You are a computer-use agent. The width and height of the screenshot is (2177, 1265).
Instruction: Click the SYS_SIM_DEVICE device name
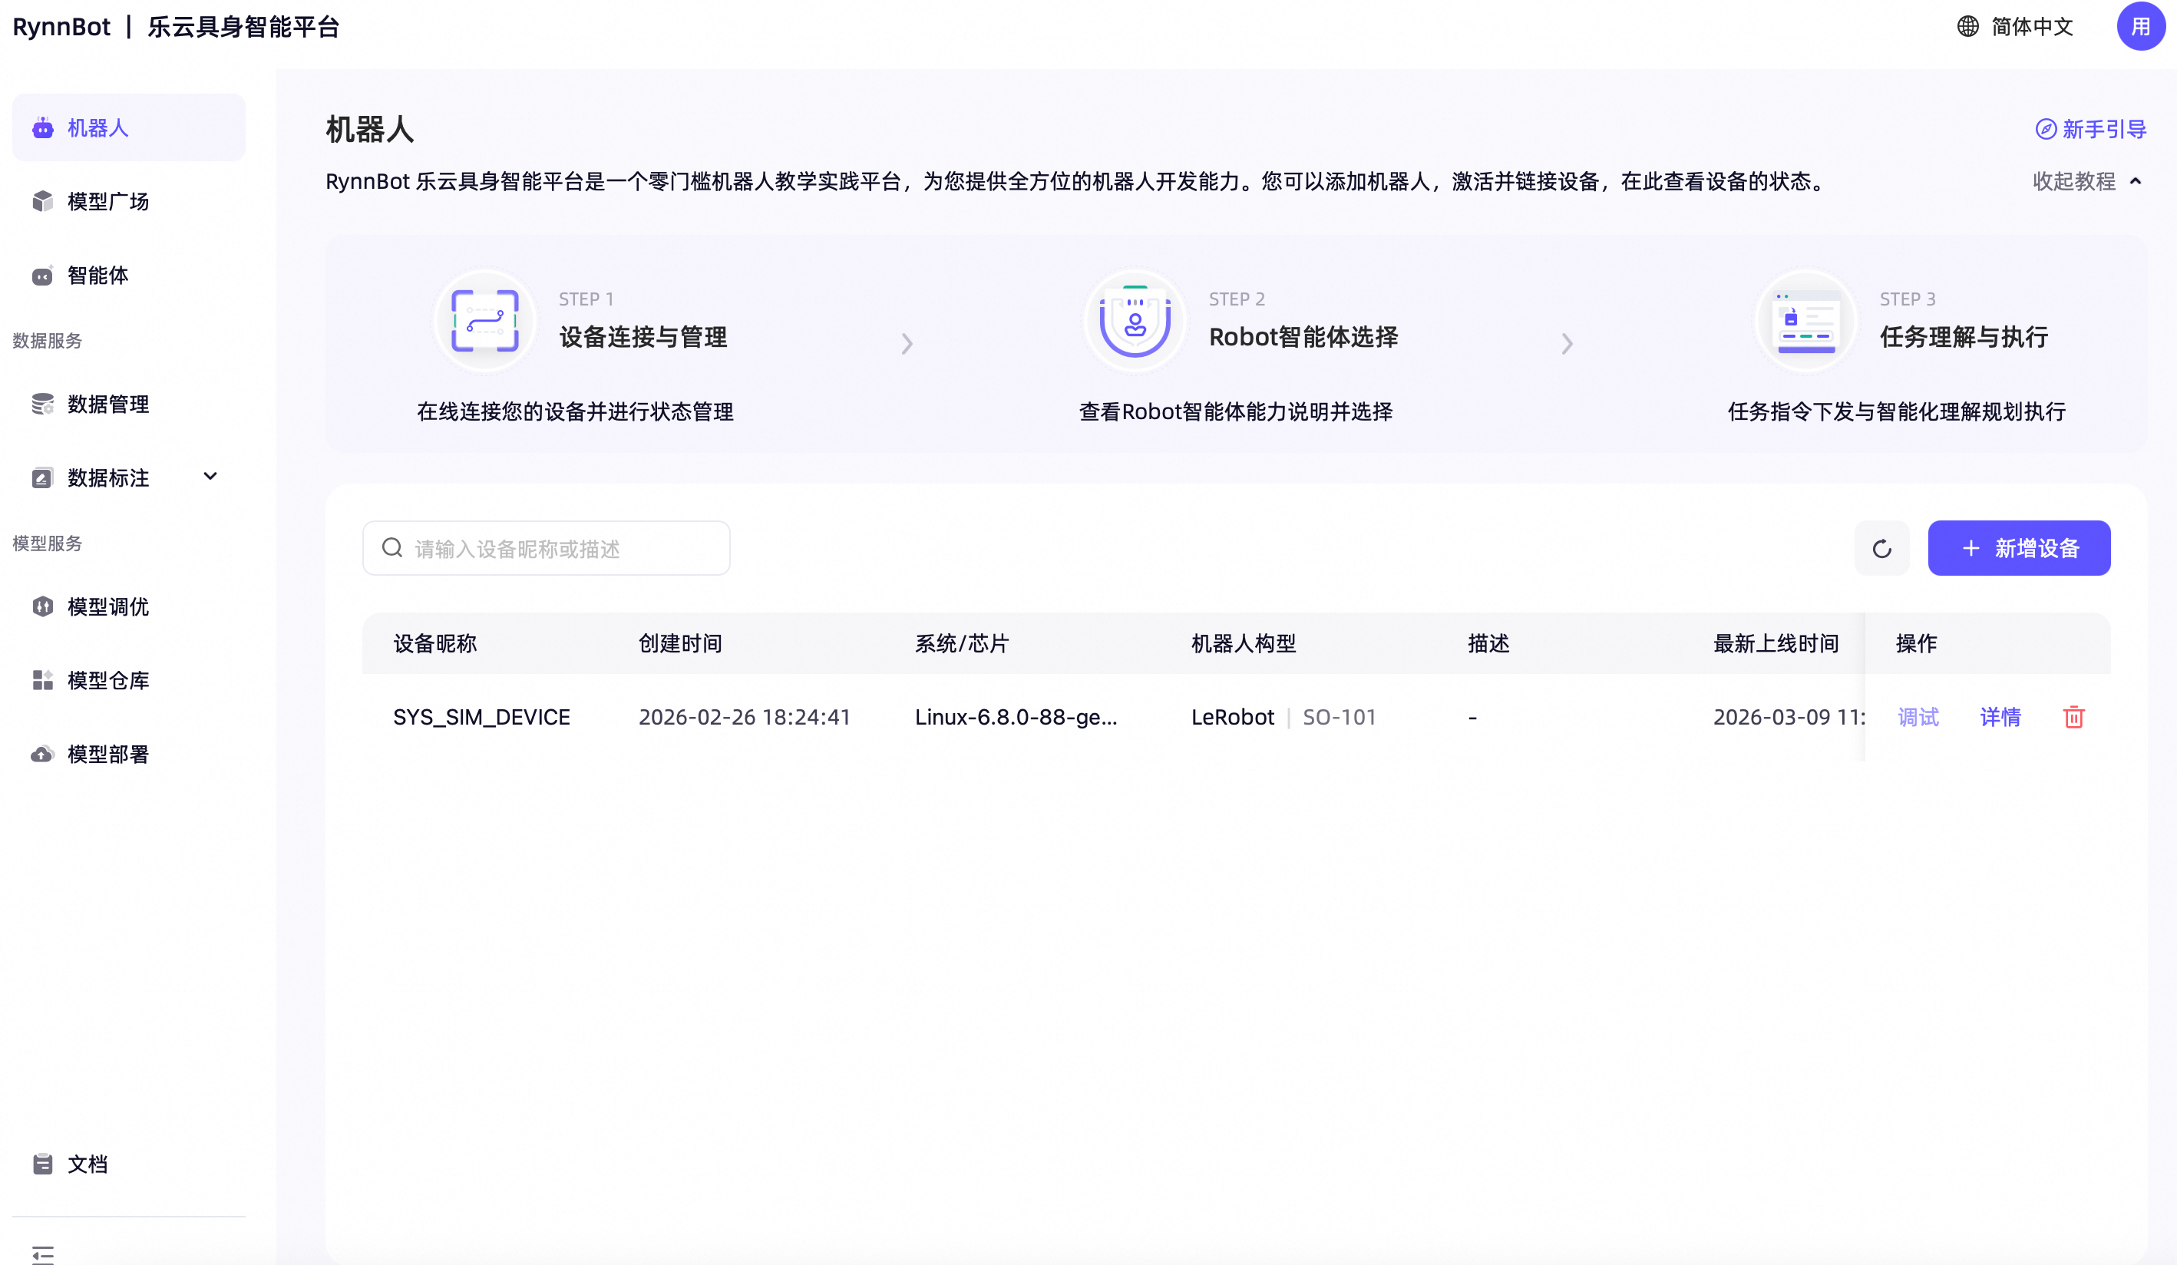point(481,717)
